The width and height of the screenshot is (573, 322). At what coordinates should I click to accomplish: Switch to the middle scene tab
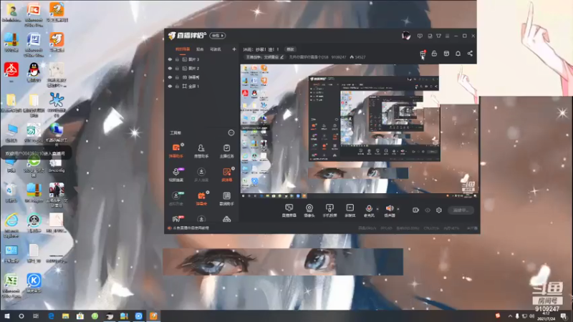[x=200, y=49]
